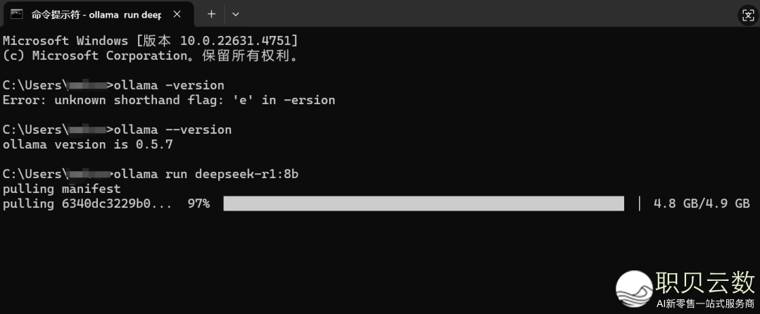Click the pulling manifest line

point(61,189)
